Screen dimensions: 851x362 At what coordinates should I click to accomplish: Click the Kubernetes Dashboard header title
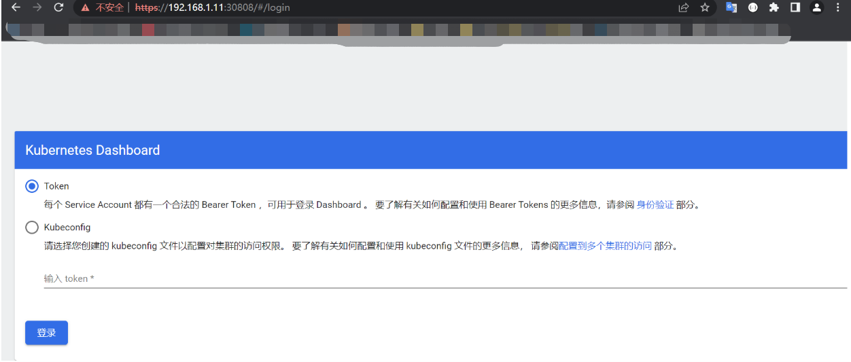tap(92, 150)
